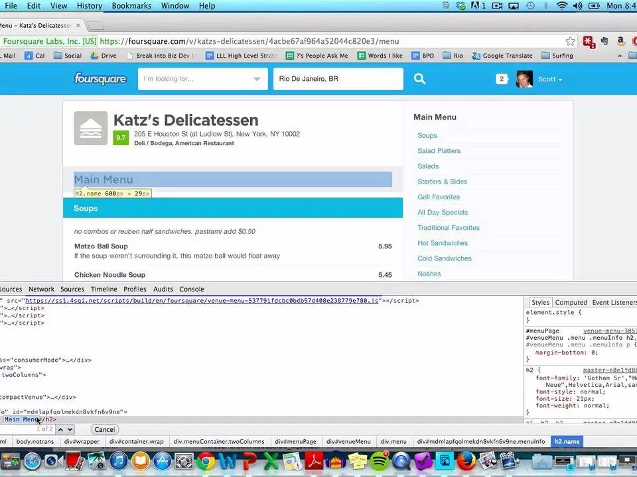The height and width of the screenshot is (477, 637).
Task: Open QuickTime Player in dock
Action: (401, 462)
